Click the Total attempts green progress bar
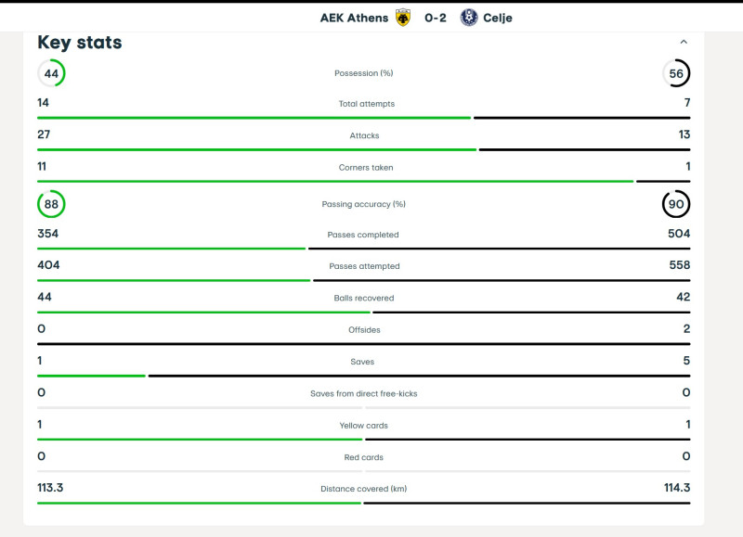The image size is (743, 537). 254,118
